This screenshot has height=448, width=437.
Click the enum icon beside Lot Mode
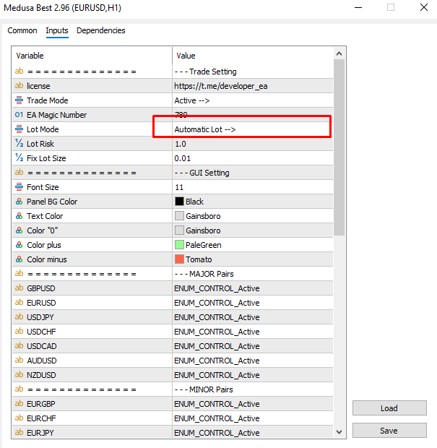point(19,129)
